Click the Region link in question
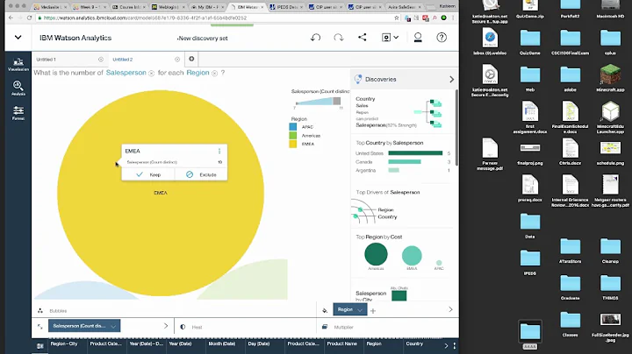Viewport: 632px width, 354px height. click(x=197, y=73)
